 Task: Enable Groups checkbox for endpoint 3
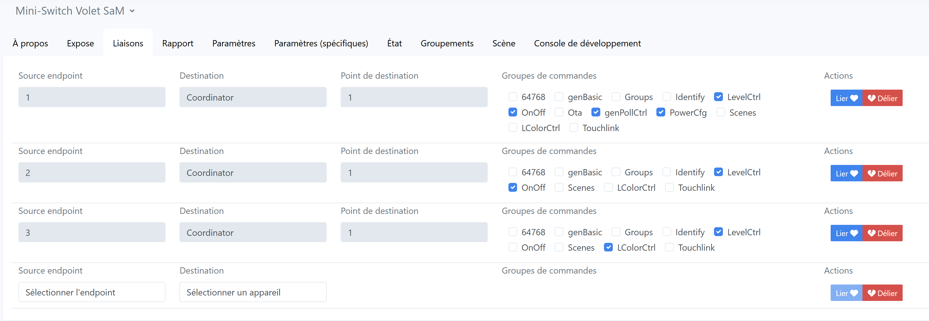click(616, 232)
